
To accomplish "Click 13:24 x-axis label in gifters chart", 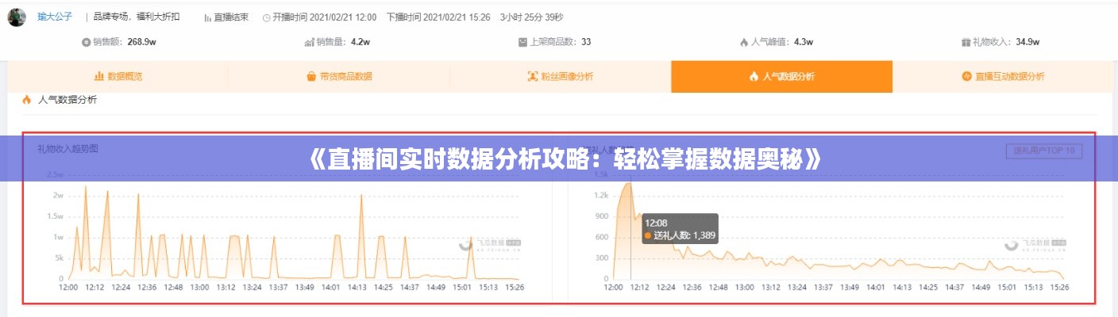I will click(799, 287).
